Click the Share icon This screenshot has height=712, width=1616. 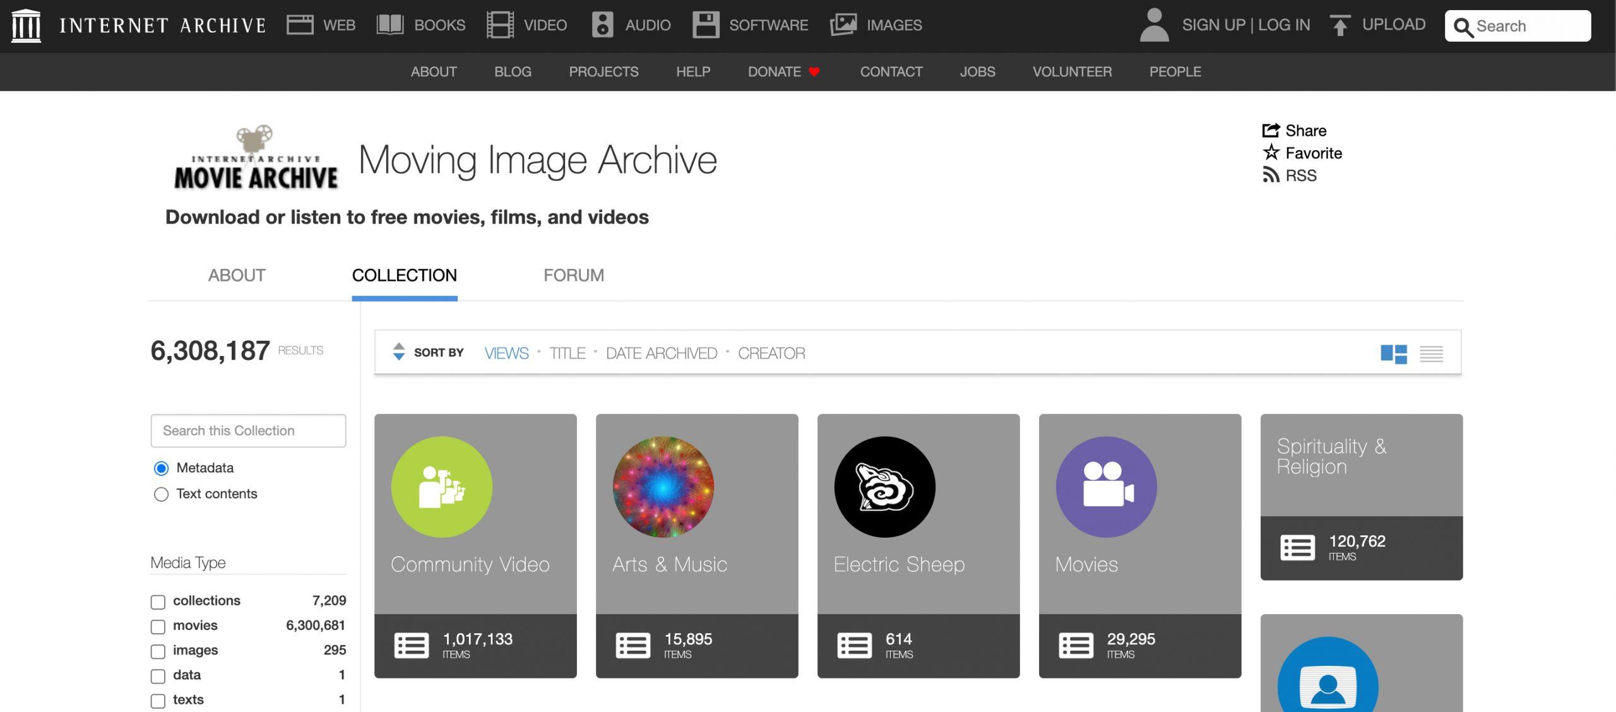[x=1271, y=130]
